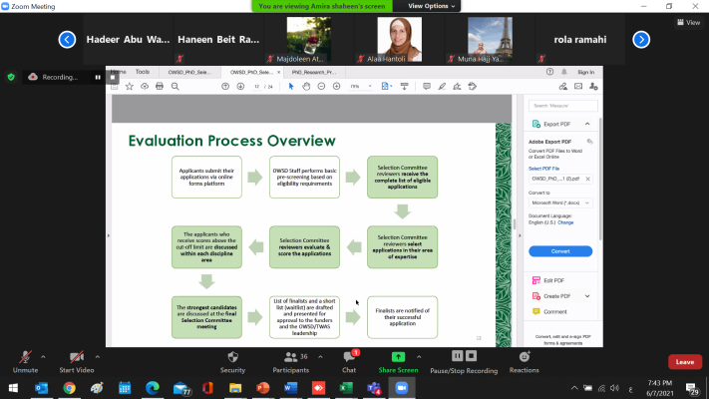Click the blue Convert button
The width and height of the screenshot is (709, 399).
pos(559,251)
